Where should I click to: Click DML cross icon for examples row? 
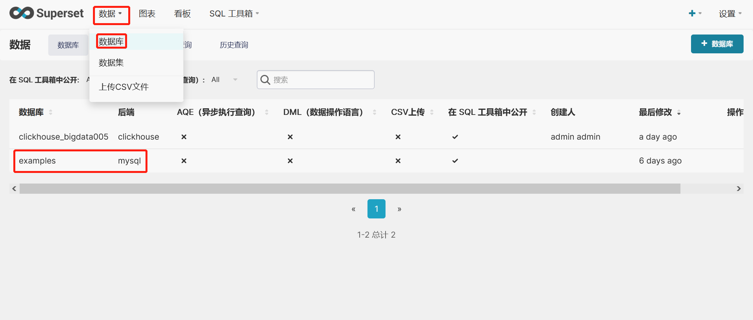(290, 161)
